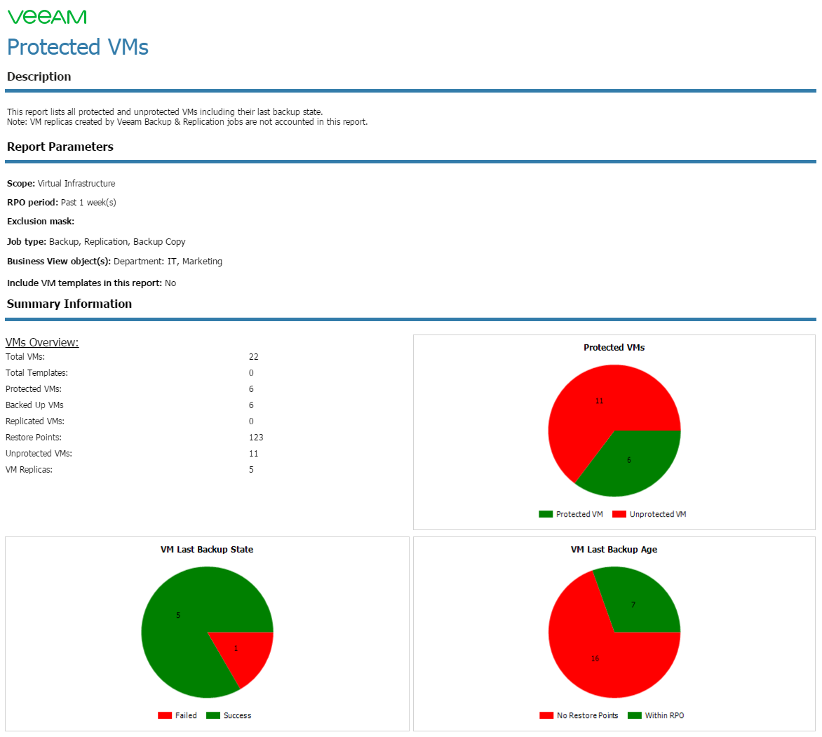Image resolution: width=822 pixels, height=737 pixels.
Task: Select the Backed Up VMs value 6
Action: point(251,405)
